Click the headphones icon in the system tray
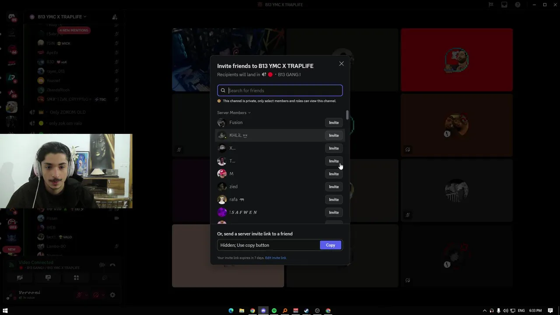Screen dimensions: 560x315 (x=491, y=311)
